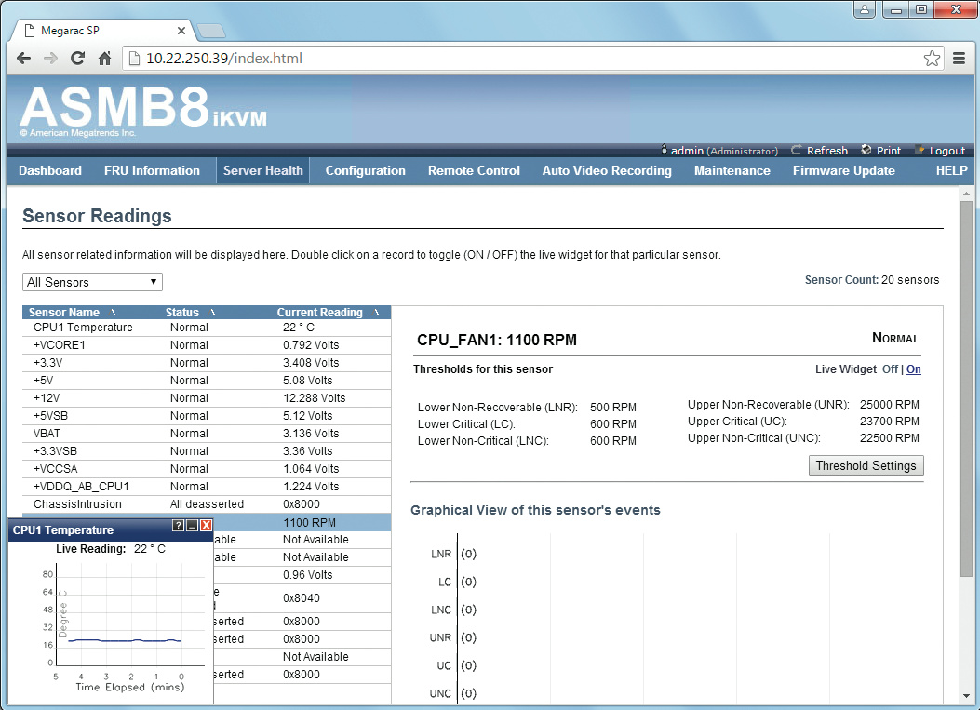980x710 pixels.
Task: Select the ChassisIntrusion sensor row
Action: tap(207, 503)
